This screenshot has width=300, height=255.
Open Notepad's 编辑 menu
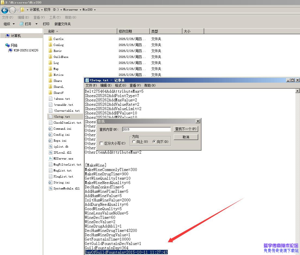click(106, 85)
